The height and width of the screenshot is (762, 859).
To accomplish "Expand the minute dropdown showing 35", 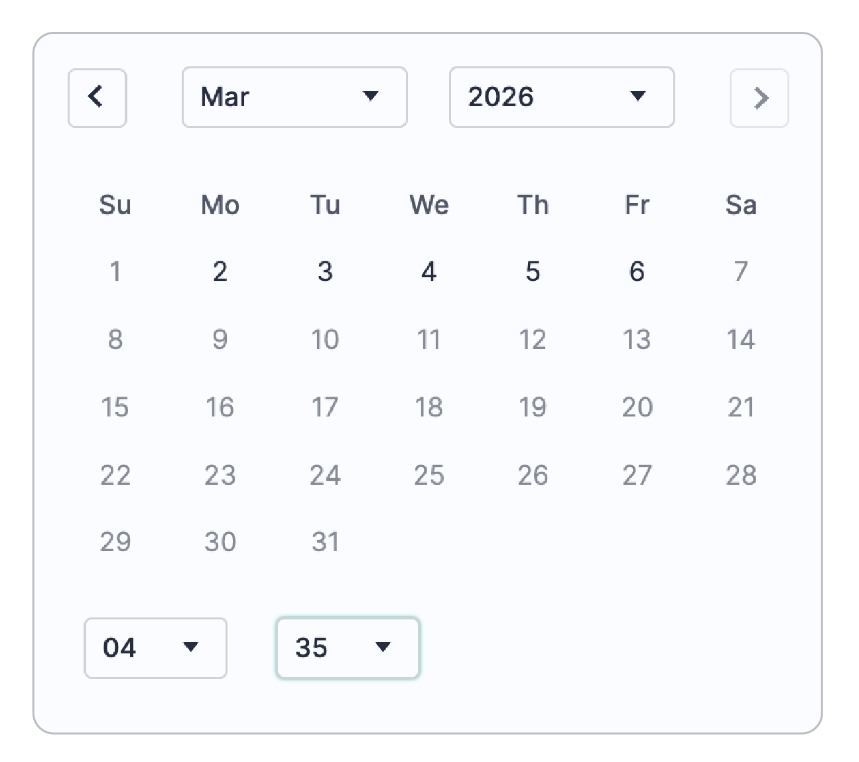I will click(348, 648).
